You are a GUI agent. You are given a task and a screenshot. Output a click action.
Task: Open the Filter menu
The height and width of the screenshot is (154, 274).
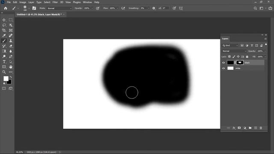(x=55, y=2)
